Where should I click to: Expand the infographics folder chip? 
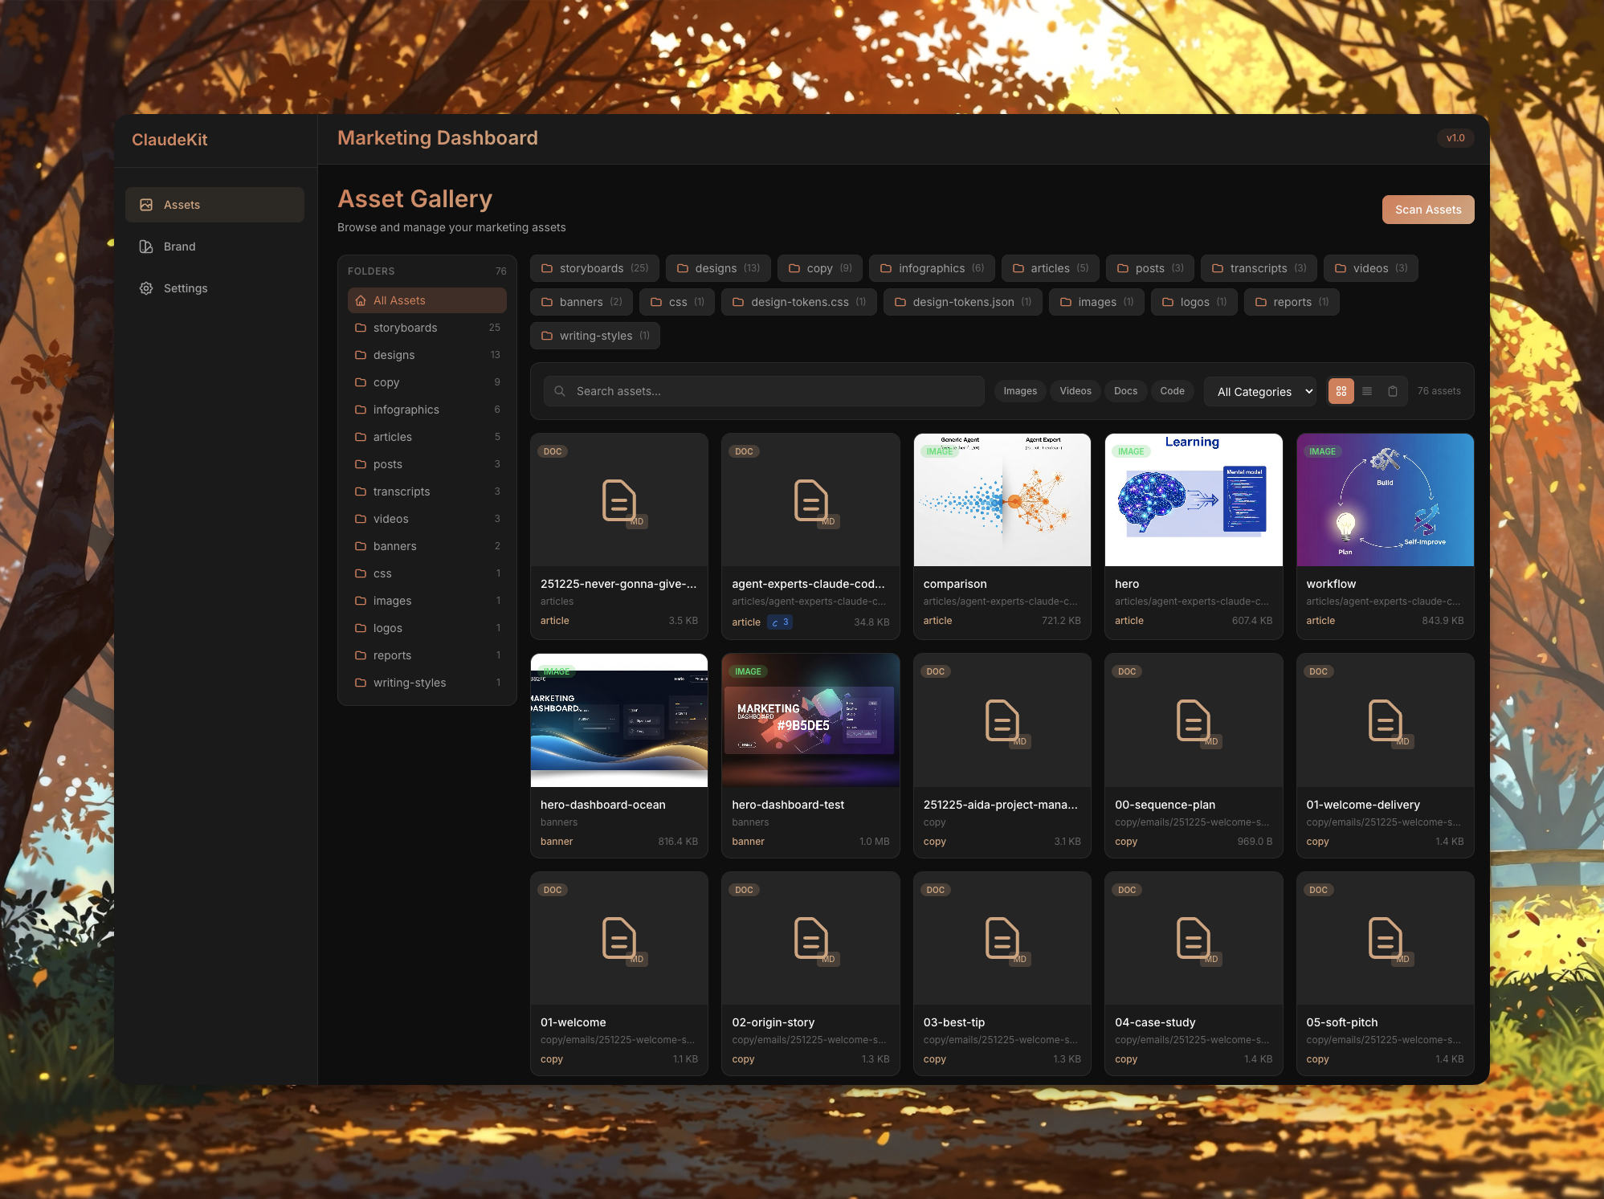pos(932,267)
